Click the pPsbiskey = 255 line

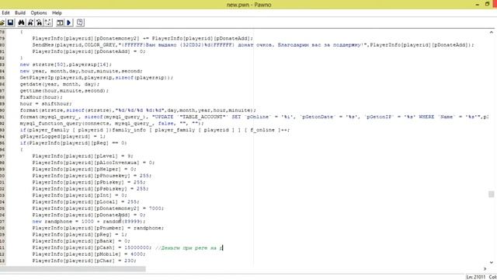tap(90, 189)
